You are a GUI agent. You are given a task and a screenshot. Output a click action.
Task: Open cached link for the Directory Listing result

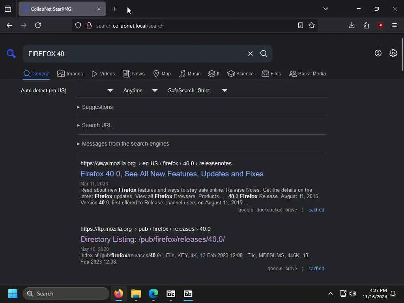pos(316,268)
